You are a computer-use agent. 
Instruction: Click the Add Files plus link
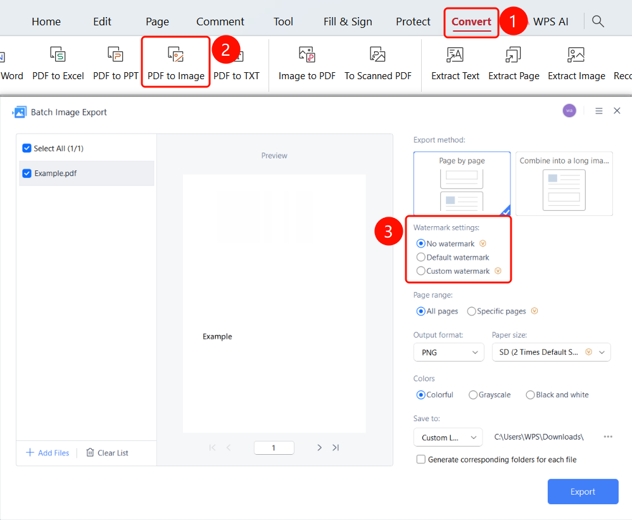point(47,453)
